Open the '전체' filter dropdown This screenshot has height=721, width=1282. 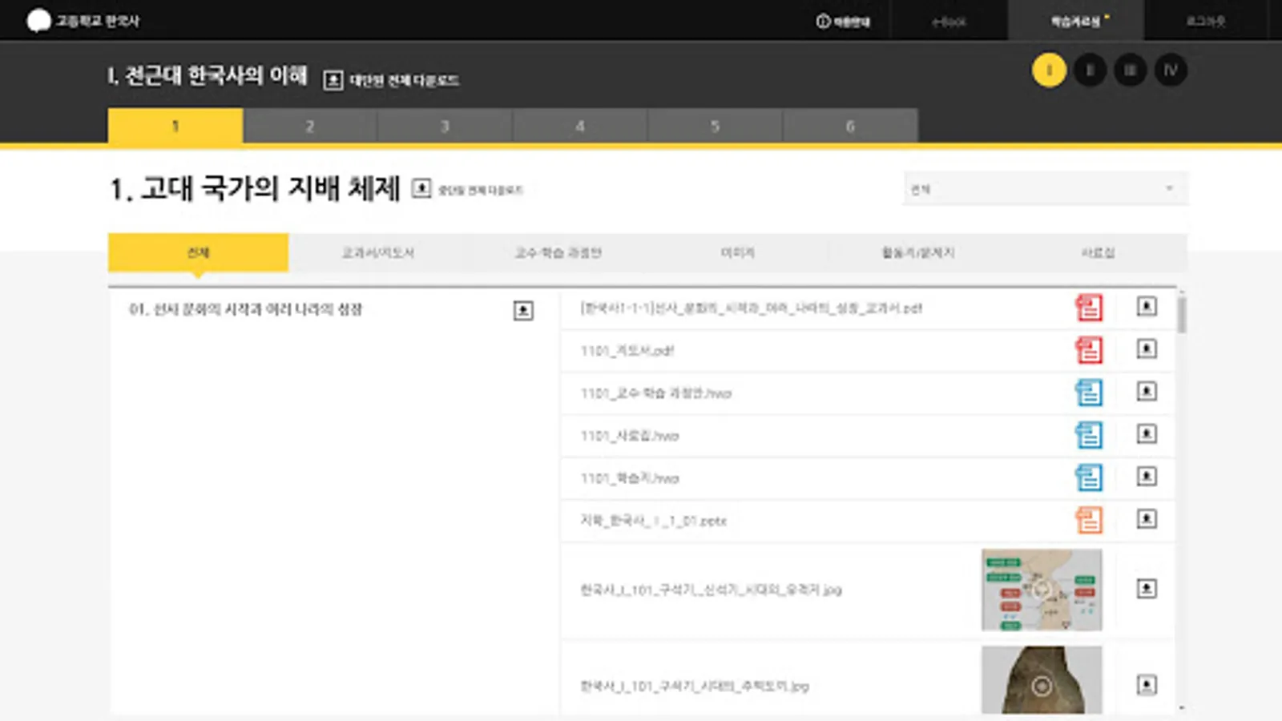point(1045,189)
